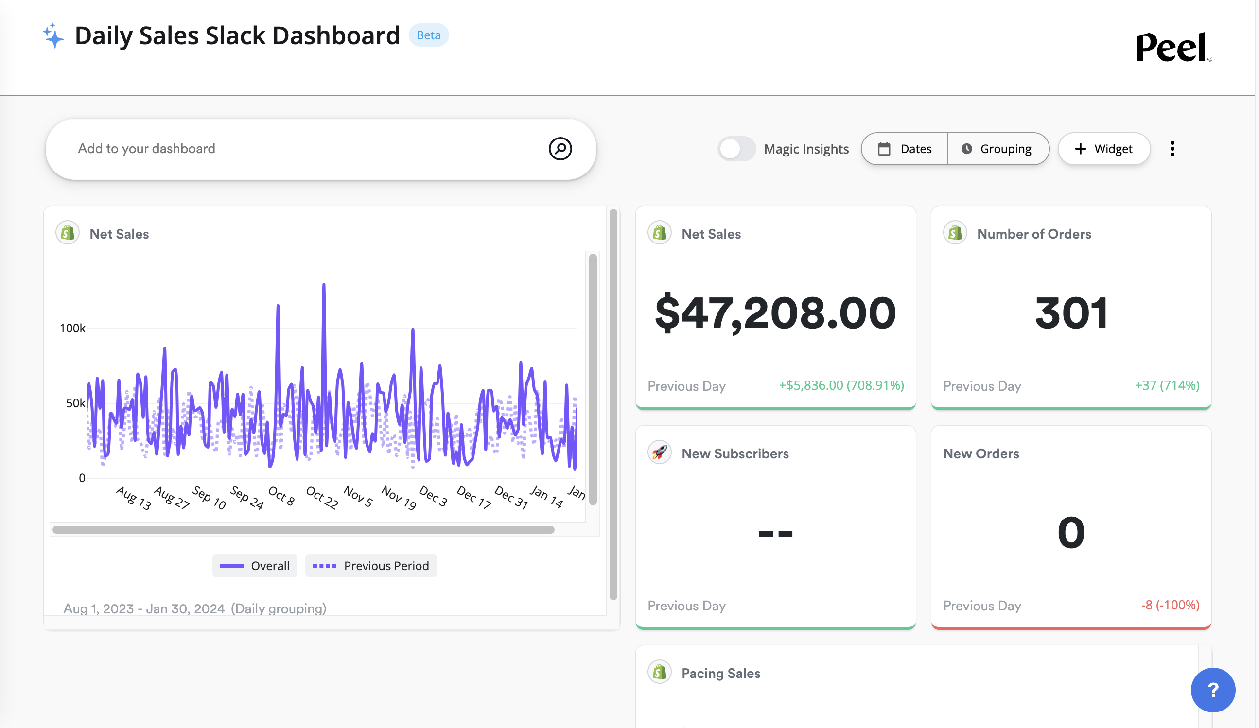Screen dimensions: 1259x728
Task: Click the rocket icon beside New Subscribers
Action: [660, 452]
